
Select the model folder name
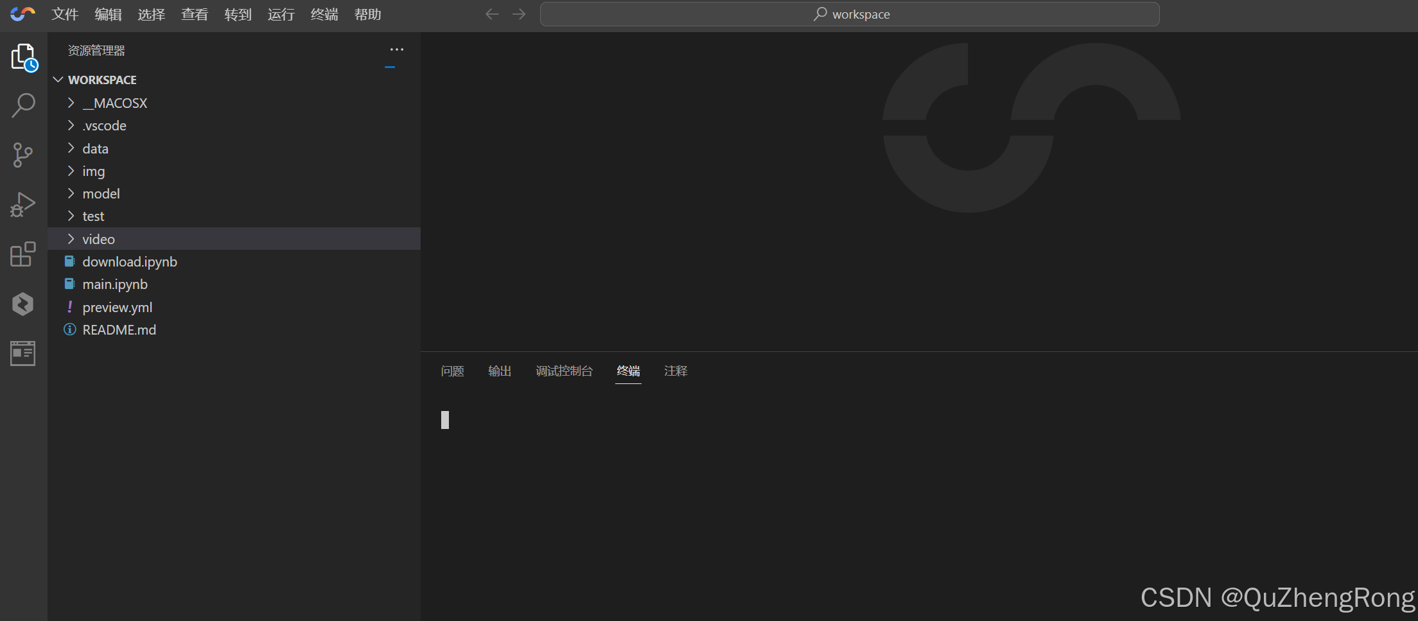tap(101, 193)
